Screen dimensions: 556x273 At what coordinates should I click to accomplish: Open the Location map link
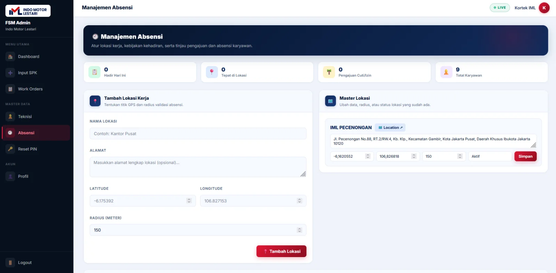tap(390, 127)
